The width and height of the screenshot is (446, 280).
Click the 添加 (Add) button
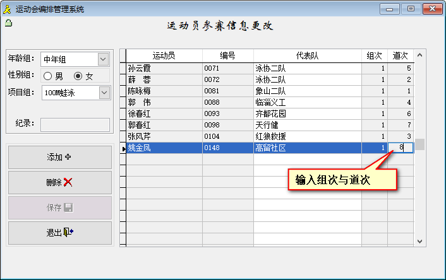click(x=59, y=157)
